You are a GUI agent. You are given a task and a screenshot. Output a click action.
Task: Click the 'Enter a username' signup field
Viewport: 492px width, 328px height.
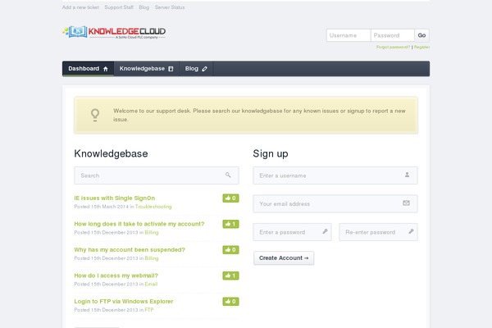335,175
